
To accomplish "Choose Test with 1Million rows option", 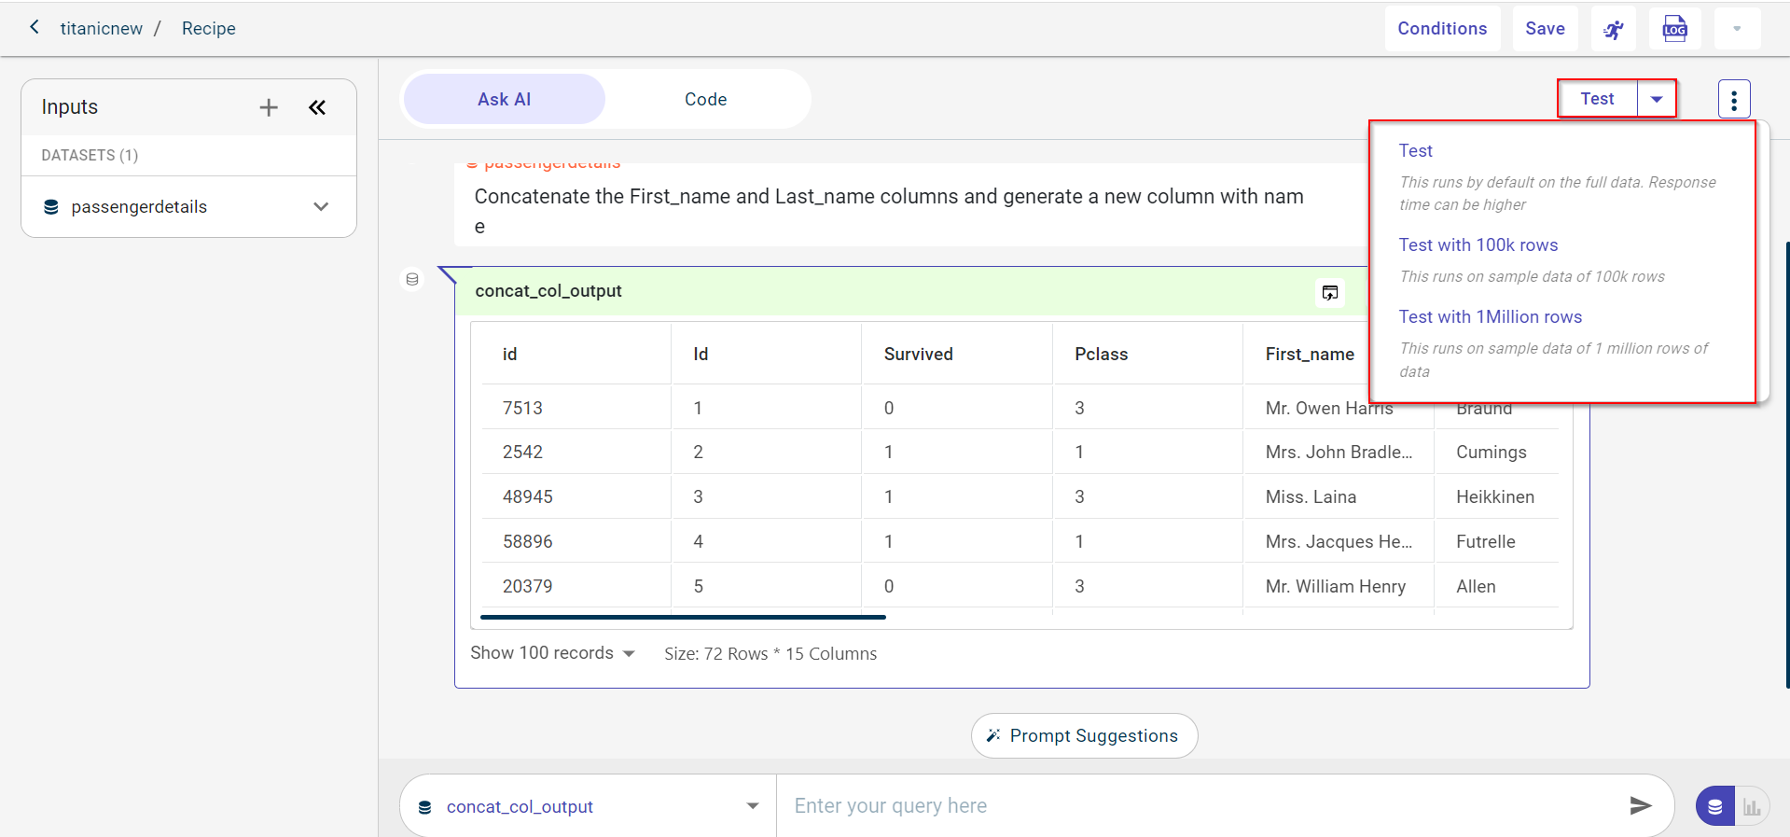I will tap(1490, 317).
